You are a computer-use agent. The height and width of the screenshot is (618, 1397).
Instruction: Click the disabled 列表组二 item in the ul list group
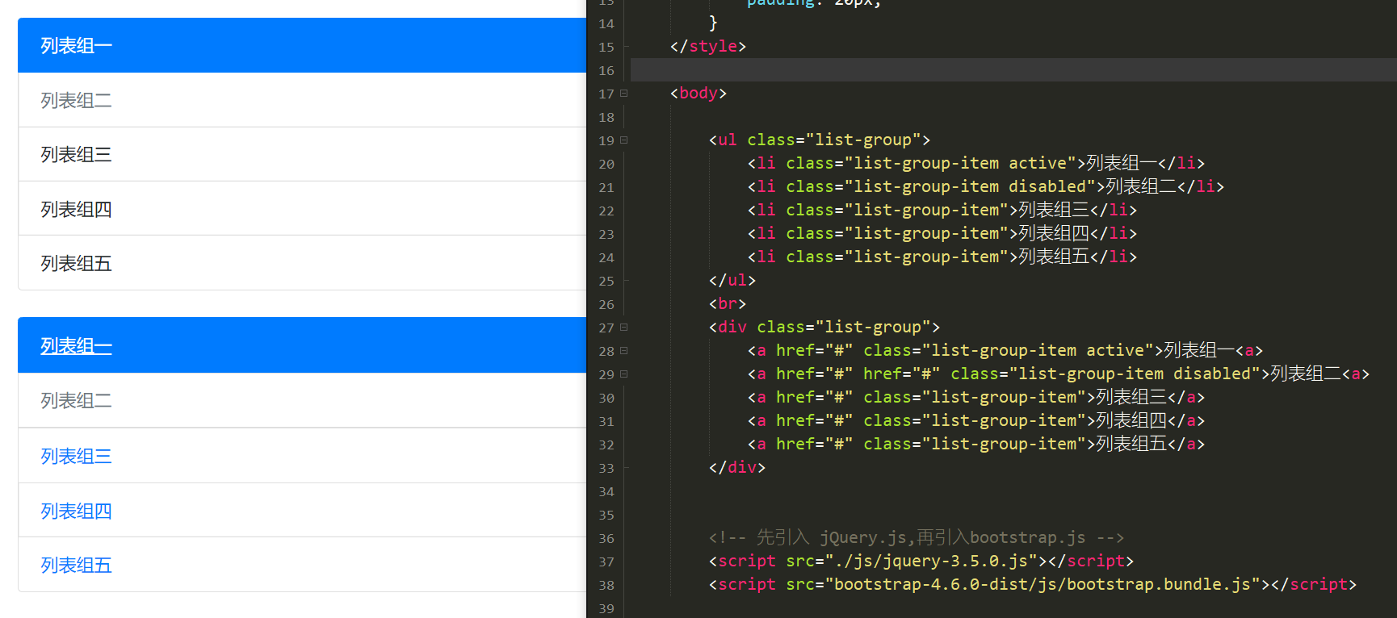coord(302,100)
